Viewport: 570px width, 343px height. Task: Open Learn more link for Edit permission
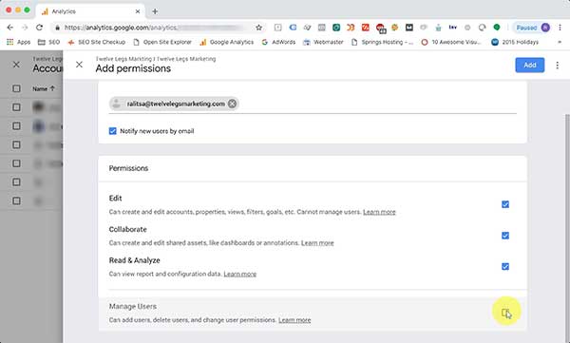click(379, 212)
